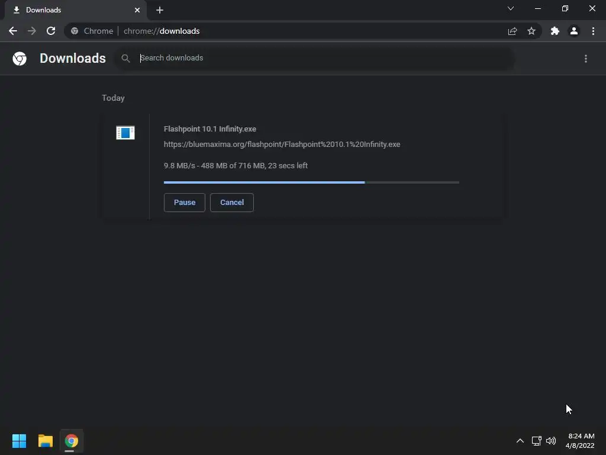Click the Flashpoint exe file icon

click(125, 133)
